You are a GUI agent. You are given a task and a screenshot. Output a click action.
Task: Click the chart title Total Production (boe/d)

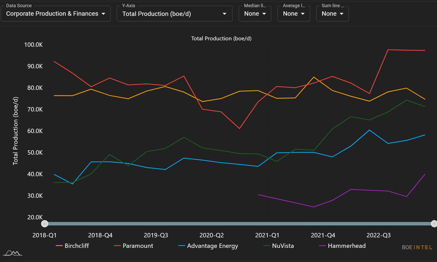click(221, 39)
